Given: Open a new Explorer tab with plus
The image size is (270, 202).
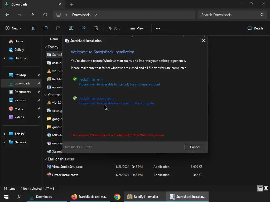Looking at the screenshot, I should [x=71, y=4].
